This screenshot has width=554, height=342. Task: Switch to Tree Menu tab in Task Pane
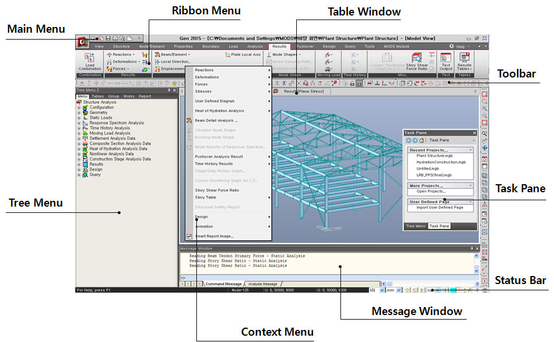pos(416,226)
